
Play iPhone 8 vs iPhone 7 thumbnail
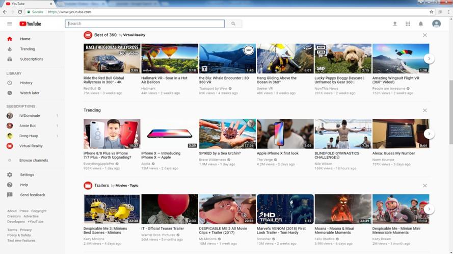[x=112, y=134]
